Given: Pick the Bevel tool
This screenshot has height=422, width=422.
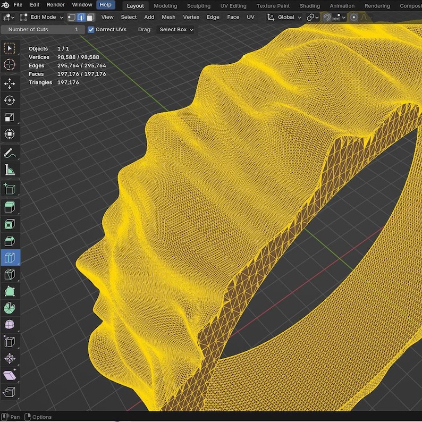Looking at the screenshot, I should (10, 241).
